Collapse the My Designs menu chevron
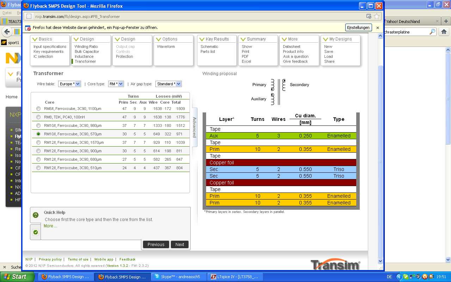Screen dimensions: 451x282 (325, 39)
